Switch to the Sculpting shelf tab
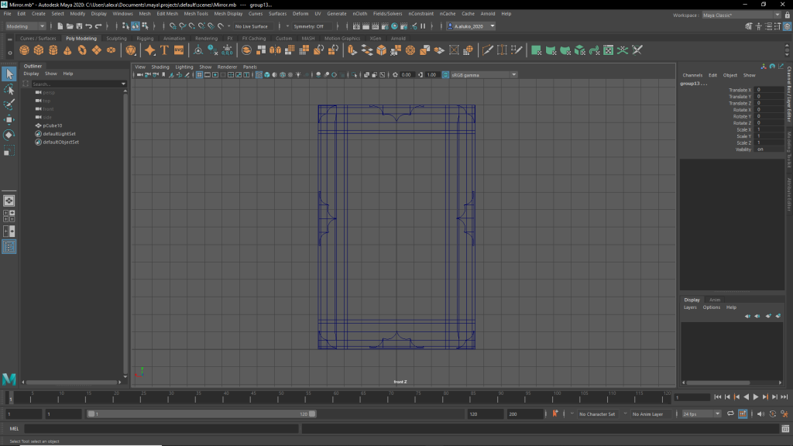 pos(116,38)
